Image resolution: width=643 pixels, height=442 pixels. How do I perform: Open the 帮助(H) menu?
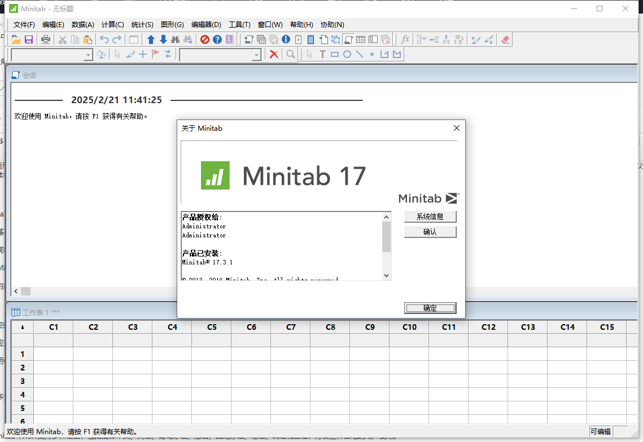point(302,25)
